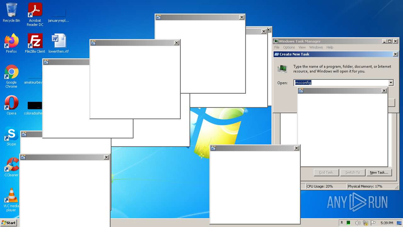Select the VLC media player shortcut
Screen dimensions: 403x227
(11, 200)
